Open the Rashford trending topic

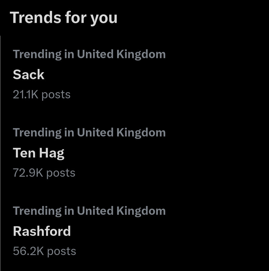[x=42, y=231]
